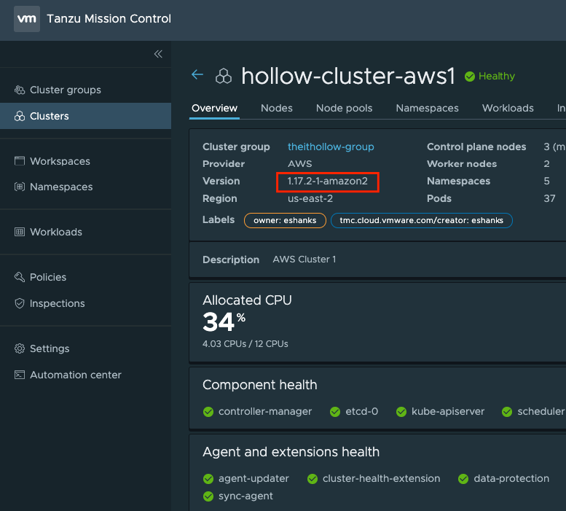Viewport: 566px width, 511px height.
Task: Open Inspections shield icon
Action: [20, 304]
